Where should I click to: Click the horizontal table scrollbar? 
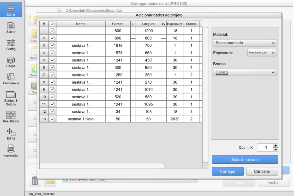tap(102, 166)
